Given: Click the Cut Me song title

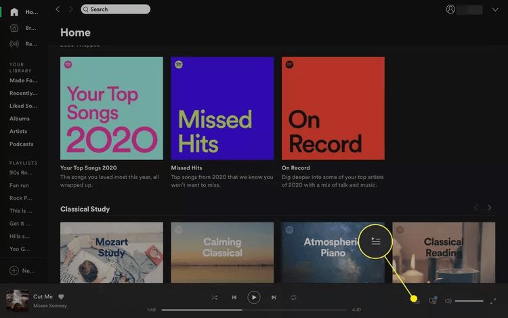Looking at the screenshot, I should [x=43, y=296].
